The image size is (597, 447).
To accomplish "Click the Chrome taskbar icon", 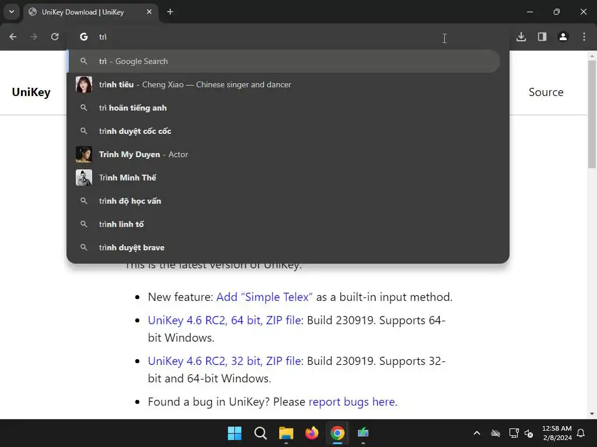I will [x=338, y=433].
